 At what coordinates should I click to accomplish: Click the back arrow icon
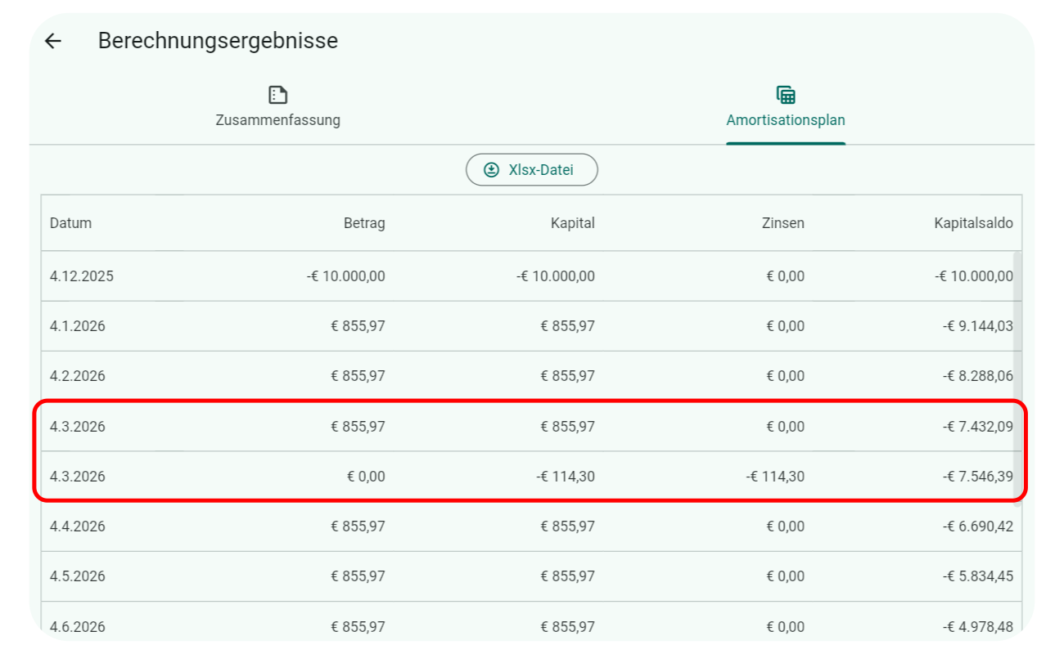pos(53,41)
